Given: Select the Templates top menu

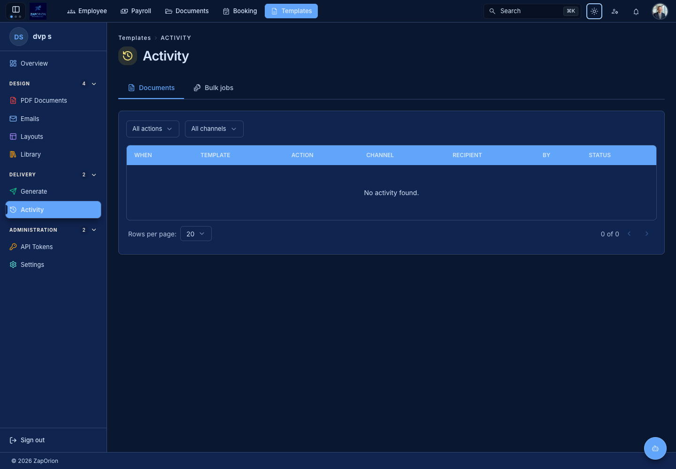Looking at the screenshot, I should [x=291, y=11].
